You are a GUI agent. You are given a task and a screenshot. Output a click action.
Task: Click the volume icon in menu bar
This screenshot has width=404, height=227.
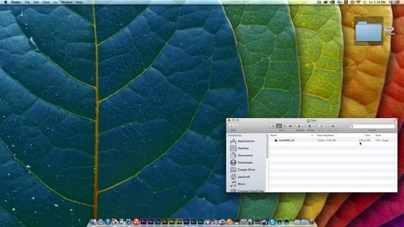pos(365,3)
